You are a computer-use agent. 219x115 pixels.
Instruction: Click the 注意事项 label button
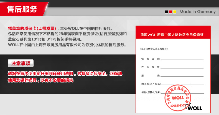pos(21,63)
